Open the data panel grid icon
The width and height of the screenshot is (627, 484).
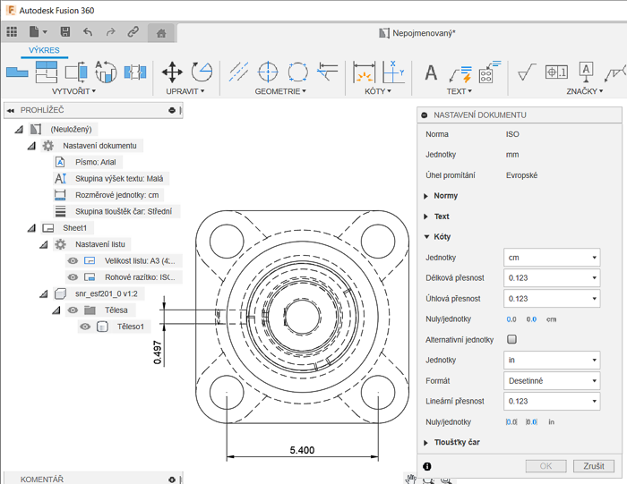click(x=12, y=31)
